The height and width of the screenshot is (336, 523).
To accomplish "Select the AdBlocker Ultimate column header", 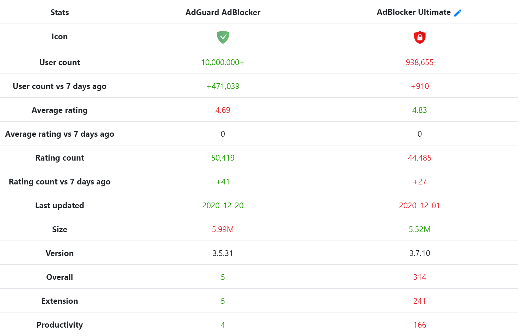I will coord(413,12).
